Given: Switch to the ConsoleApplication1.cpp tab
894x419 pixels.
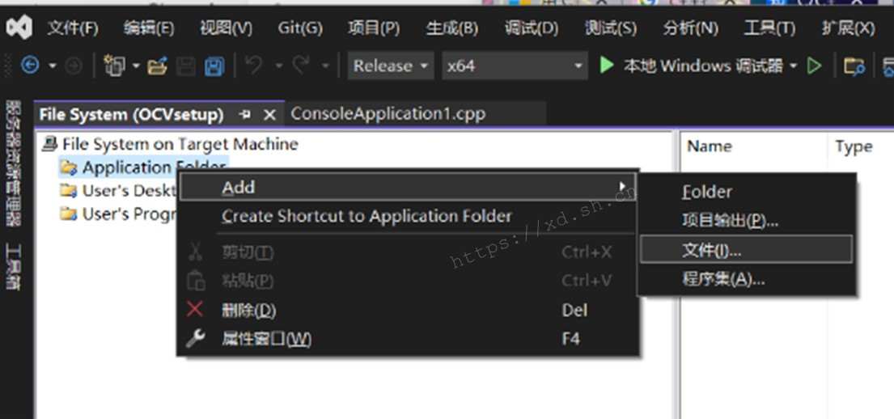Looking at the screenshot, I should 388,114.
